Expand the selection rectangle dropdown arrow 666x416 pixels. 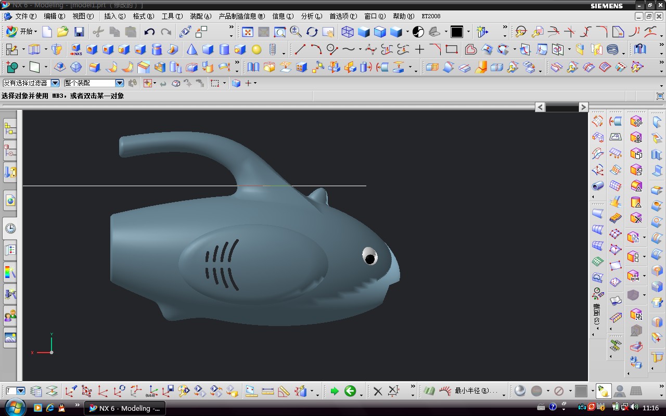(x=224, y=83)
